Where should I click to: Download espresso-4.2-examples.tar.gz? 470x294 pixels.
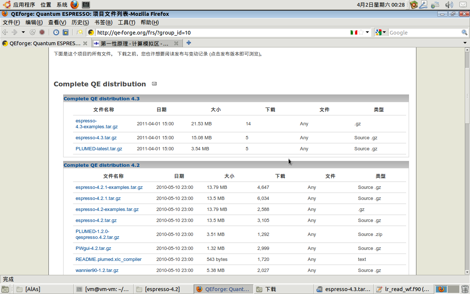[107, 209]
